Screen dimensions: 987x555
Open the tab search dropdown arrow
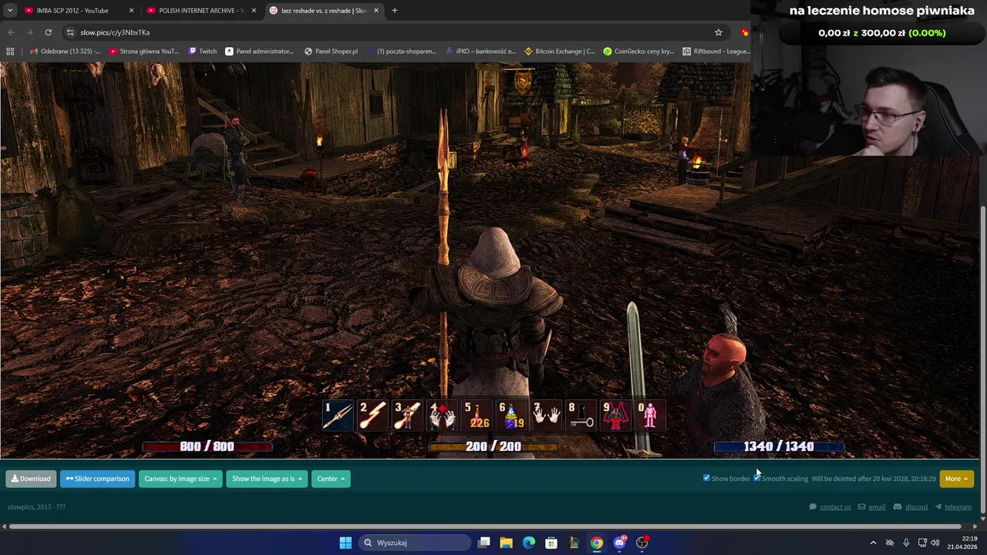tap(10, 11)
